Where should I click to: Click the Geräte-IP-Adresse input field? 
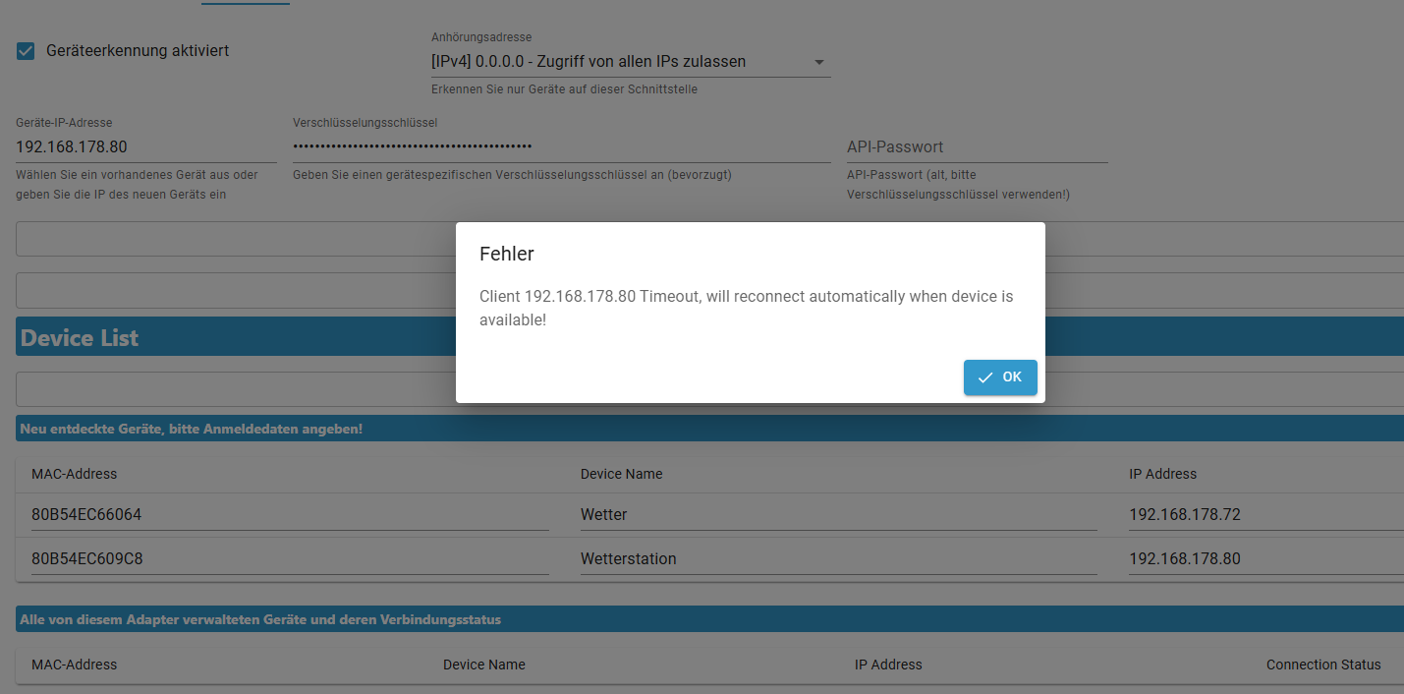coord(145,147)
